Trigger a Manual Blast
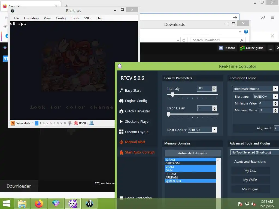This screenshot has height=209, width=279. (x=132, y=142)
